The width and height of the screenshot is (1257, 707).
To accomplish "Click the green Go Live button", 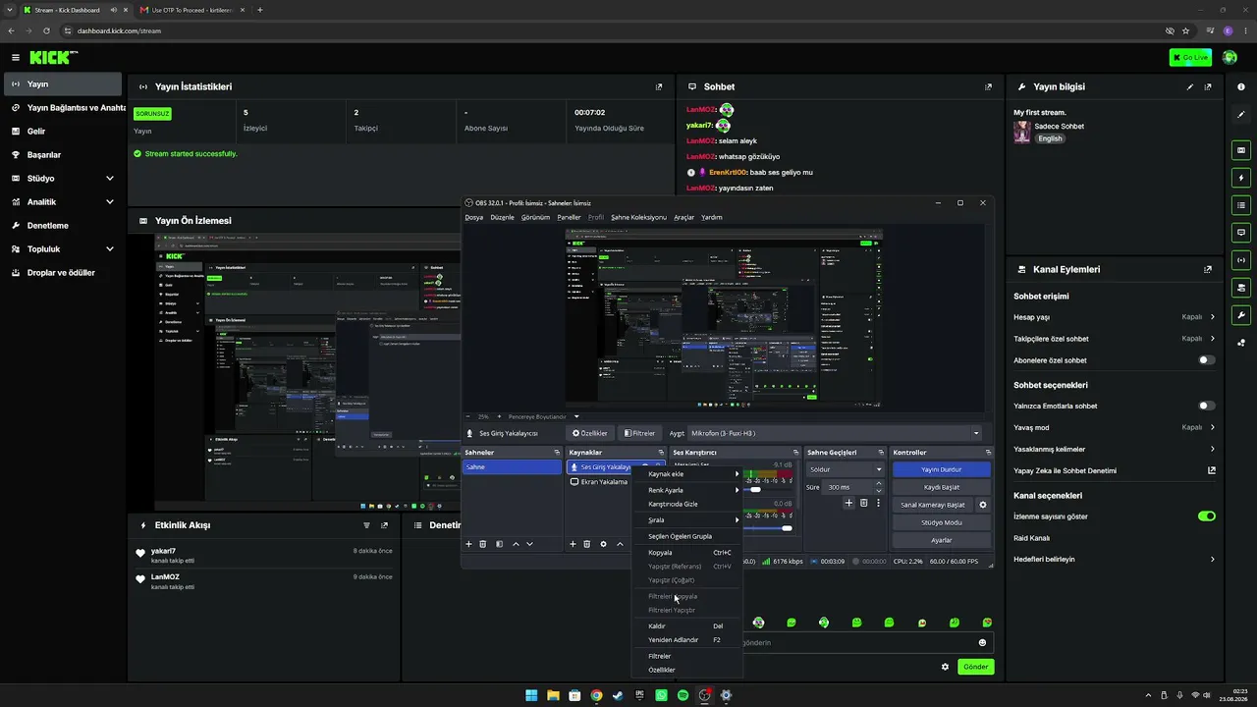I will point(1190,58).
